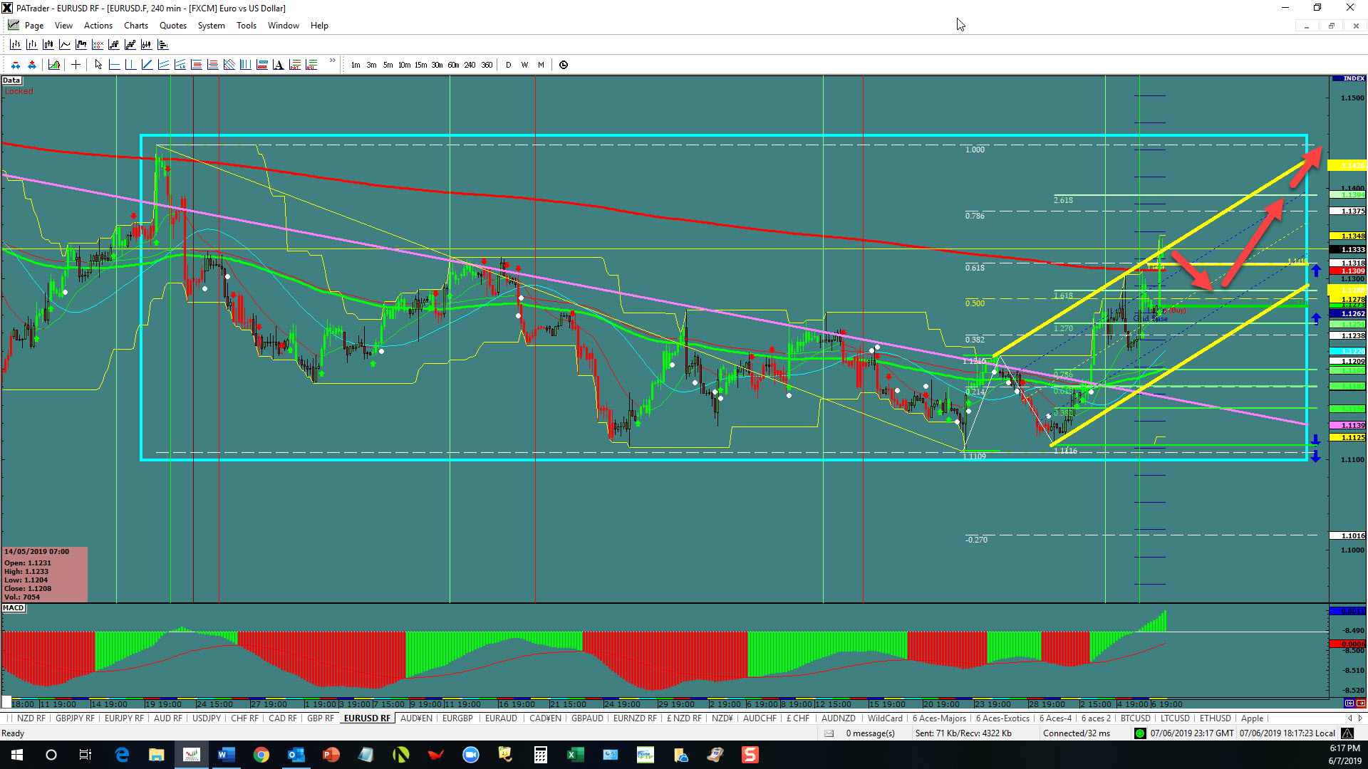This screenshot has height=769, width=1368.
Task: Switch timeframe to 30m
Action: 437,65
